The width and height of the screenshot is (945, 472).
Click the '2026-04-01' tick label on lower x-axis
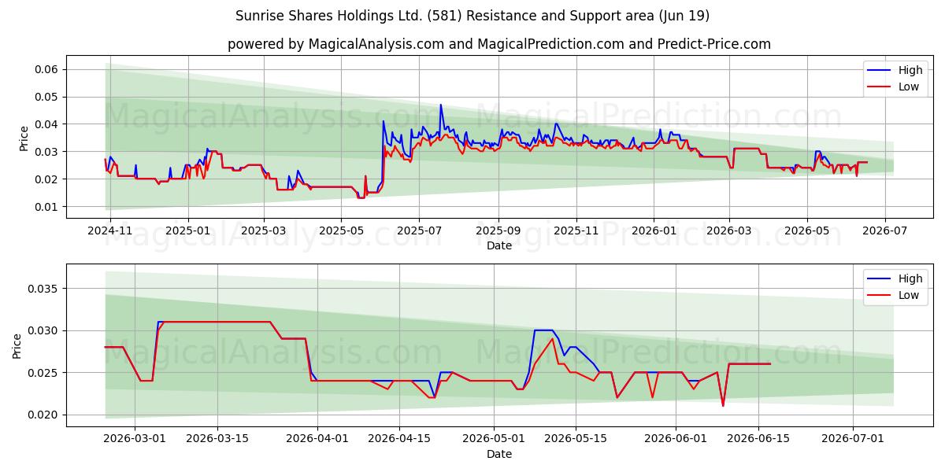pyautogui.click(x=318, y=440)
